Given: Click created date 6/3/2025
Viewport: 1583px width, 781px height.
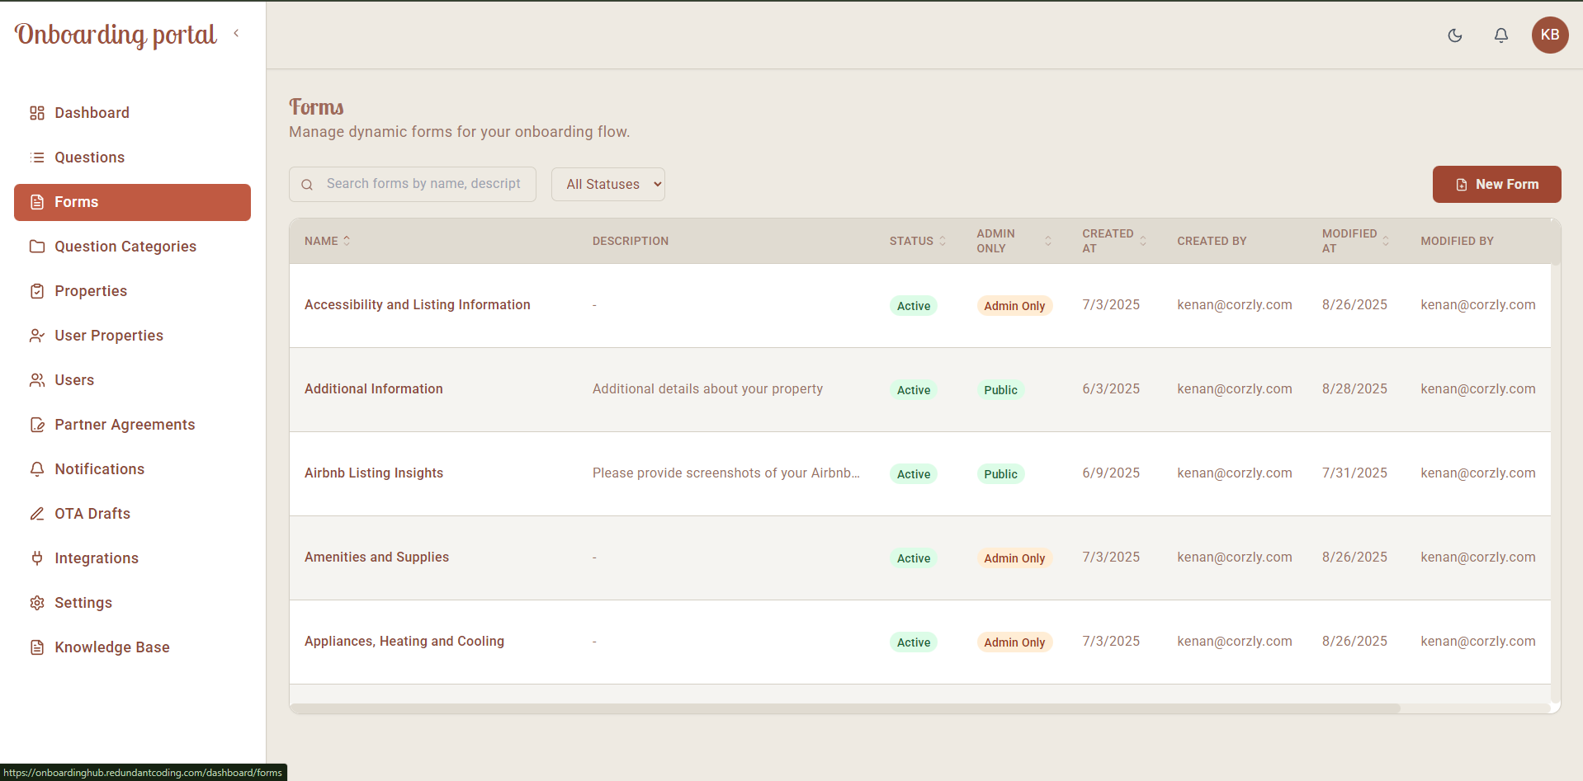Looking at the screenshot, I should coord(1111,389).
